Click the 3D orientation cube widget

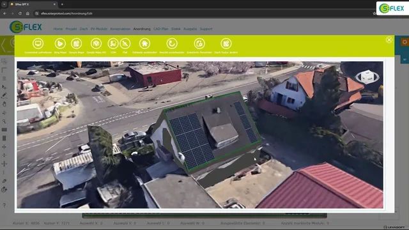tap(367, 77)
